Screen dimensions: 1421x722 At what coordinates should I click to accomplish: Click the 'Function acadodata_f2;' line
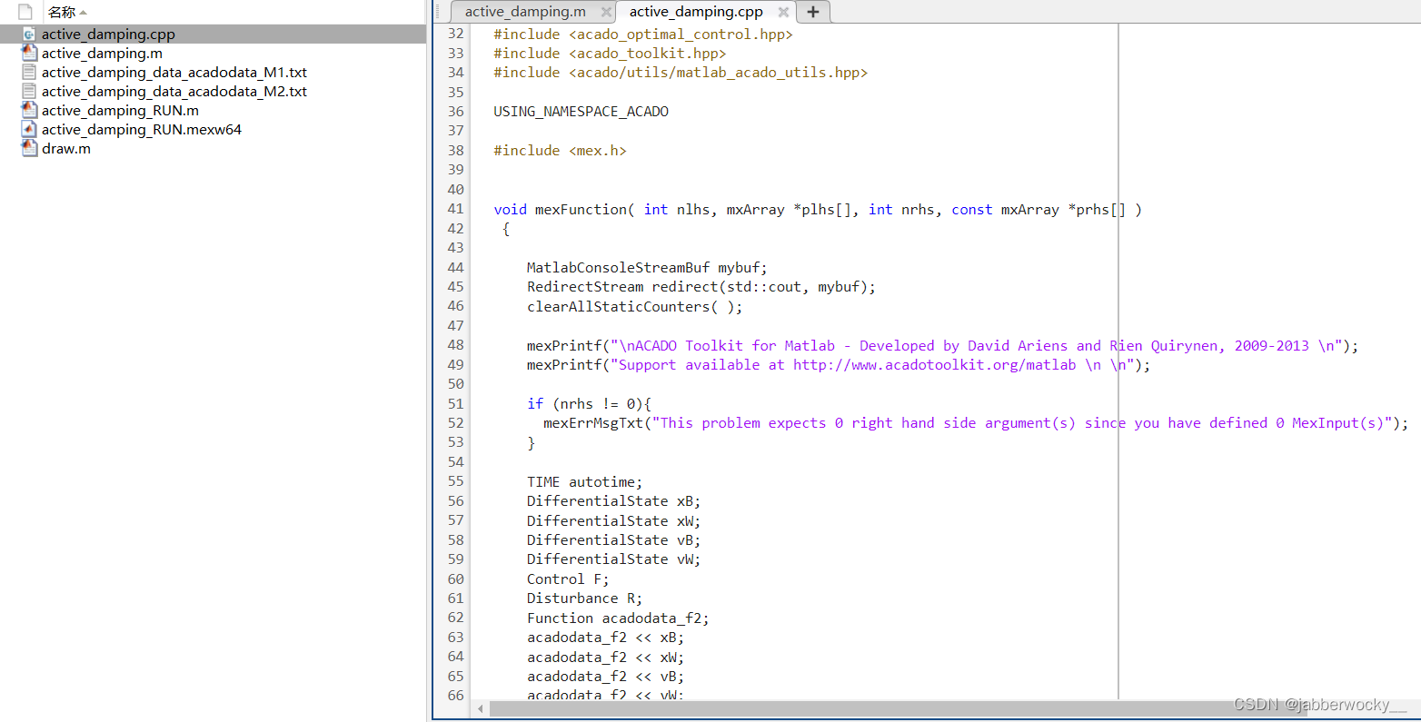tap(618, 618)
